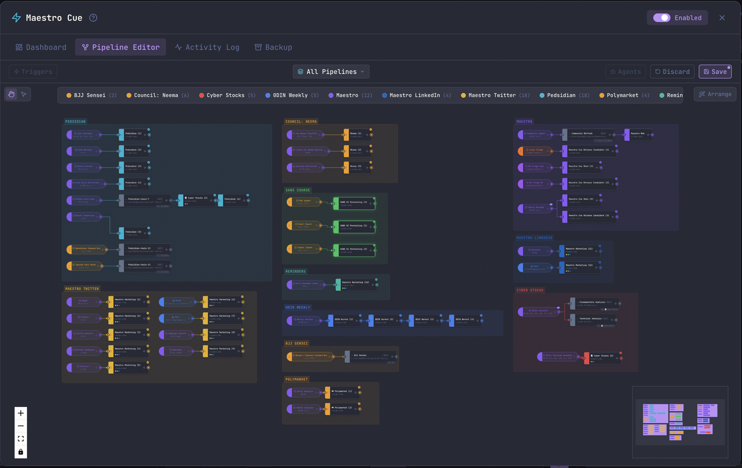
Task: Select the Sentry Reviews trigger node
Action: pos(535,209)
